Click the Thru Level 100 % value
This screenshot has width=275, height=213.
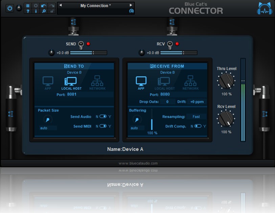(226, 94)
